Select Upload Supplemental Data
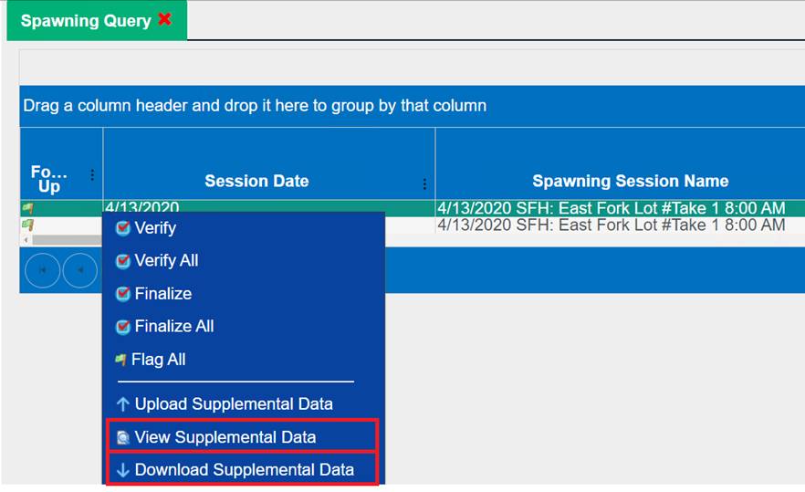The width and height of the screenshot is (805, 492). [x=233, y=403]
